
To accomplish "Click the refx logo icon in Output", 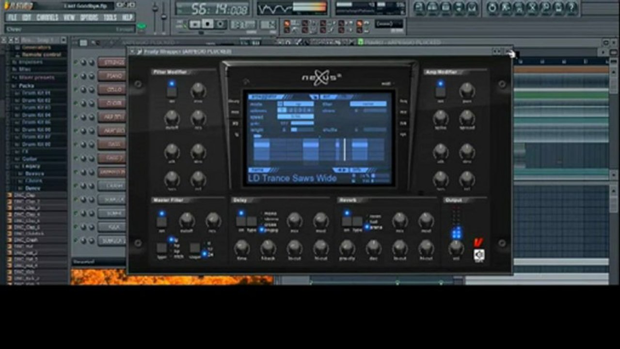I will click(479, 254).
